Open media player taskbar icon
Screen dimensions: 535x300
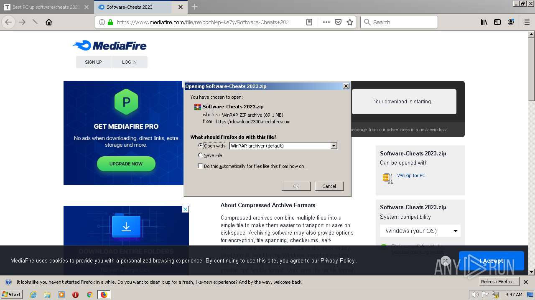pyautogui.click(x=61, y=295)
